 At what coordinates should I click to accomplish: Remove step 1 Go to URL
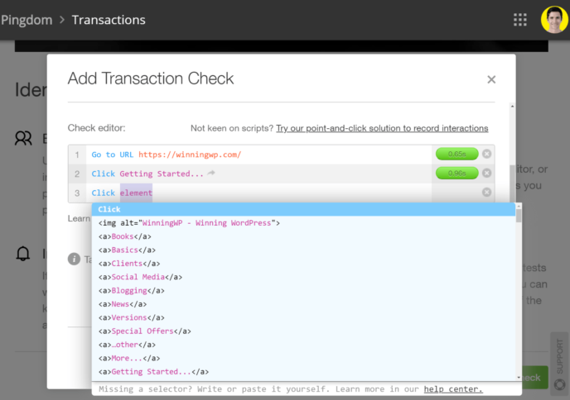coord(486,154)
